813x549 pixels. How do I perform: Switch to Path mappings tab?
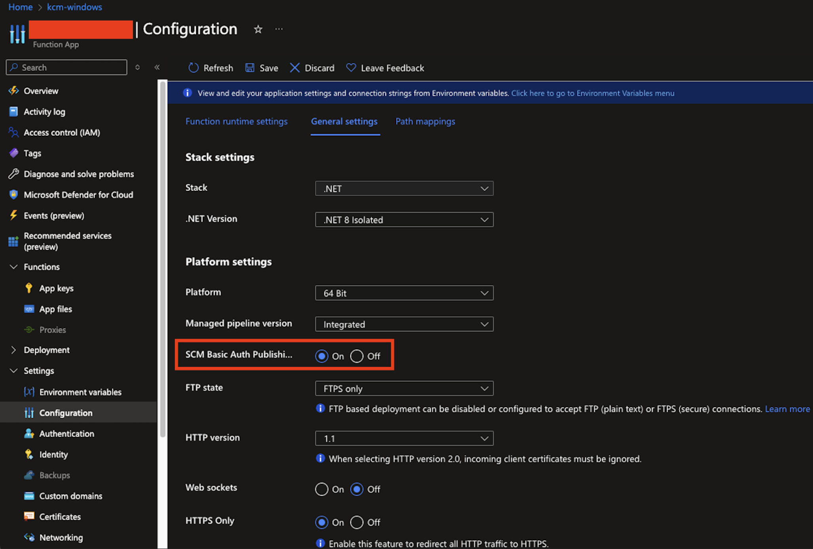pos(425,121)
